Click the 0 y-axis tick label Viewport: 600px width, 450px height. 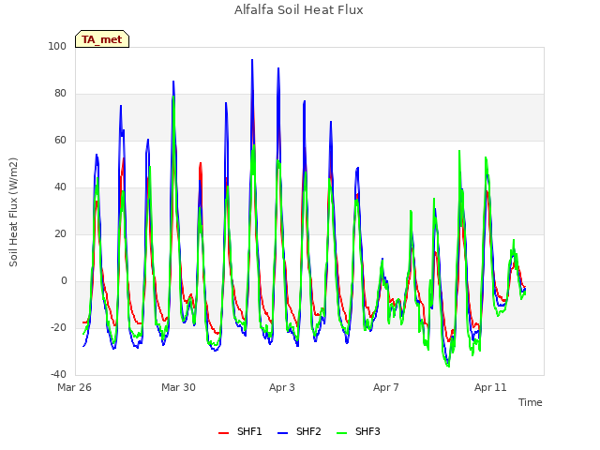point(64,281)
